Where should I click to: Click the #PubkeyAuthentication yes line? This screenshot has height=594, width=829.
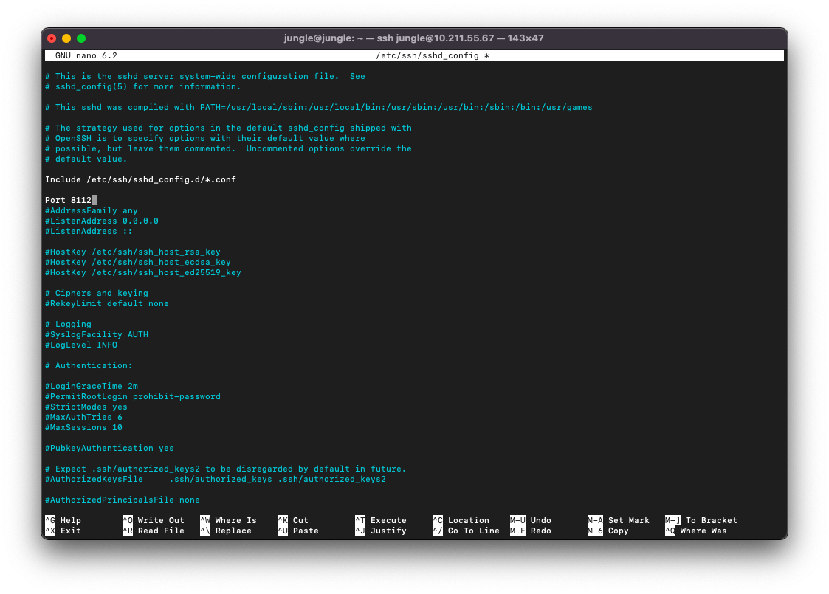(109, 448)
